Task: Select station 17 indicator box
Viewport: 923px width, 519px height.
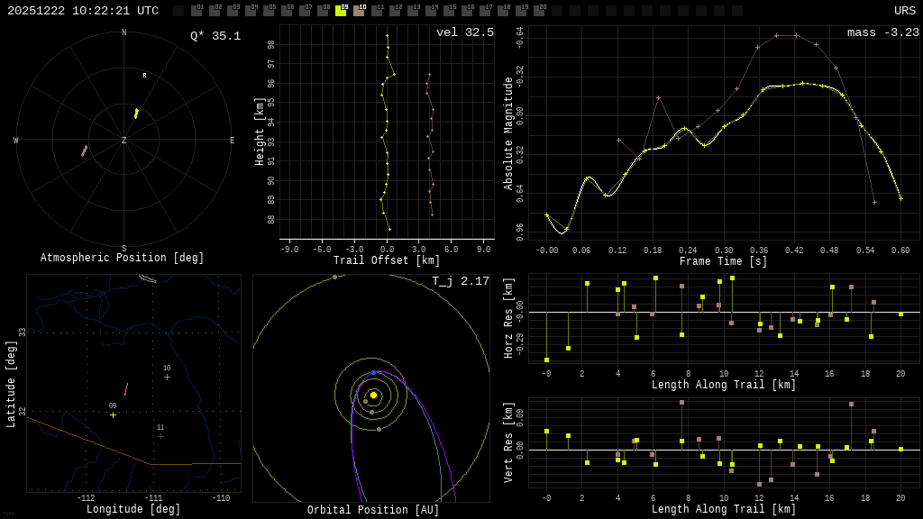Action: pos(485,11)
